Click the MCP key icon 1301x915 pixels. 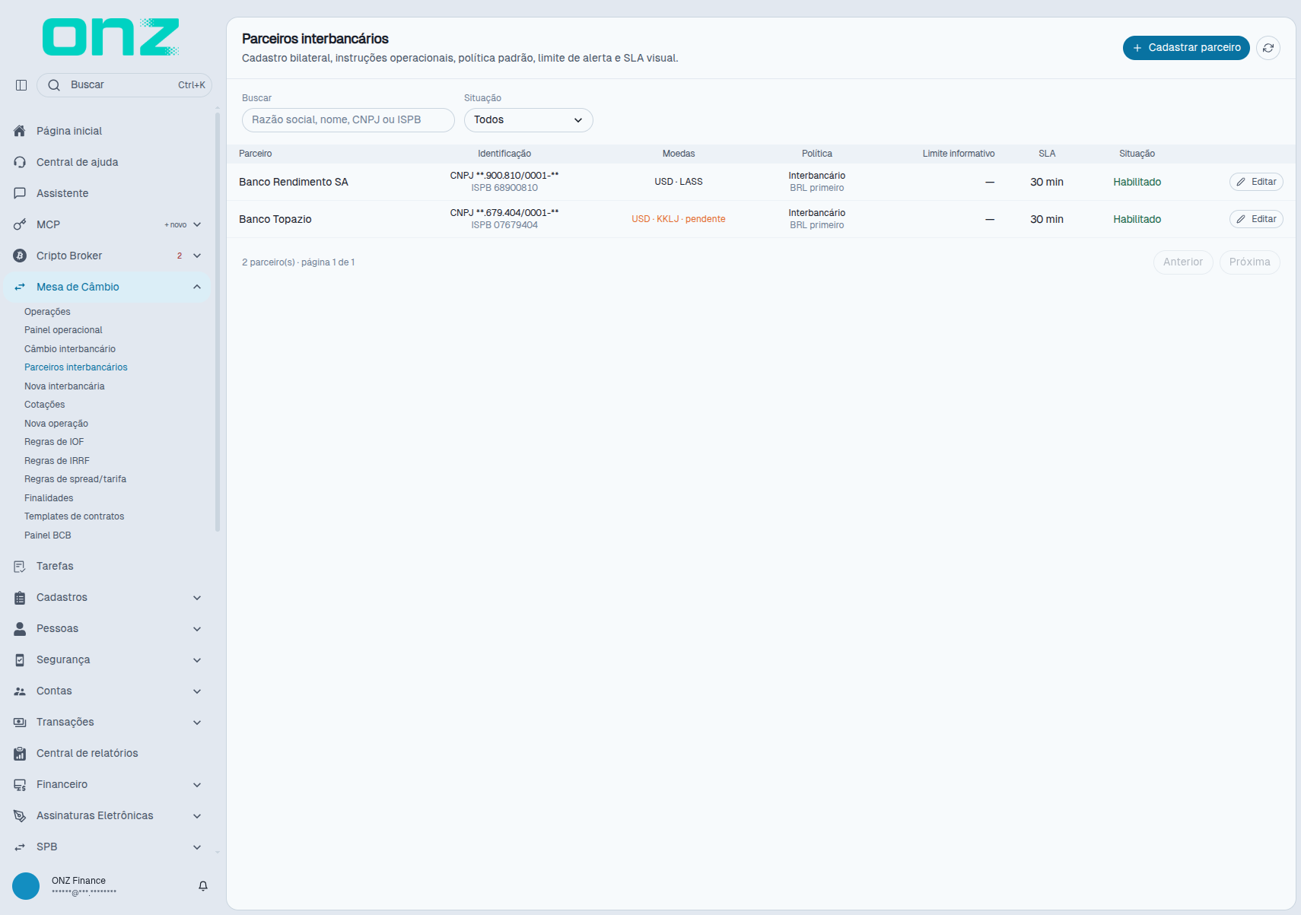(20, 224)
